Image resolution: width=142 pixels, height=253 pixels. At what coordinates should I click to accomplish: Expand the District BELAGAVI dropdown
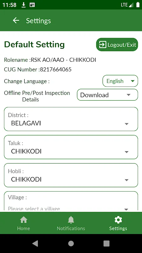[x=71, y=119]
